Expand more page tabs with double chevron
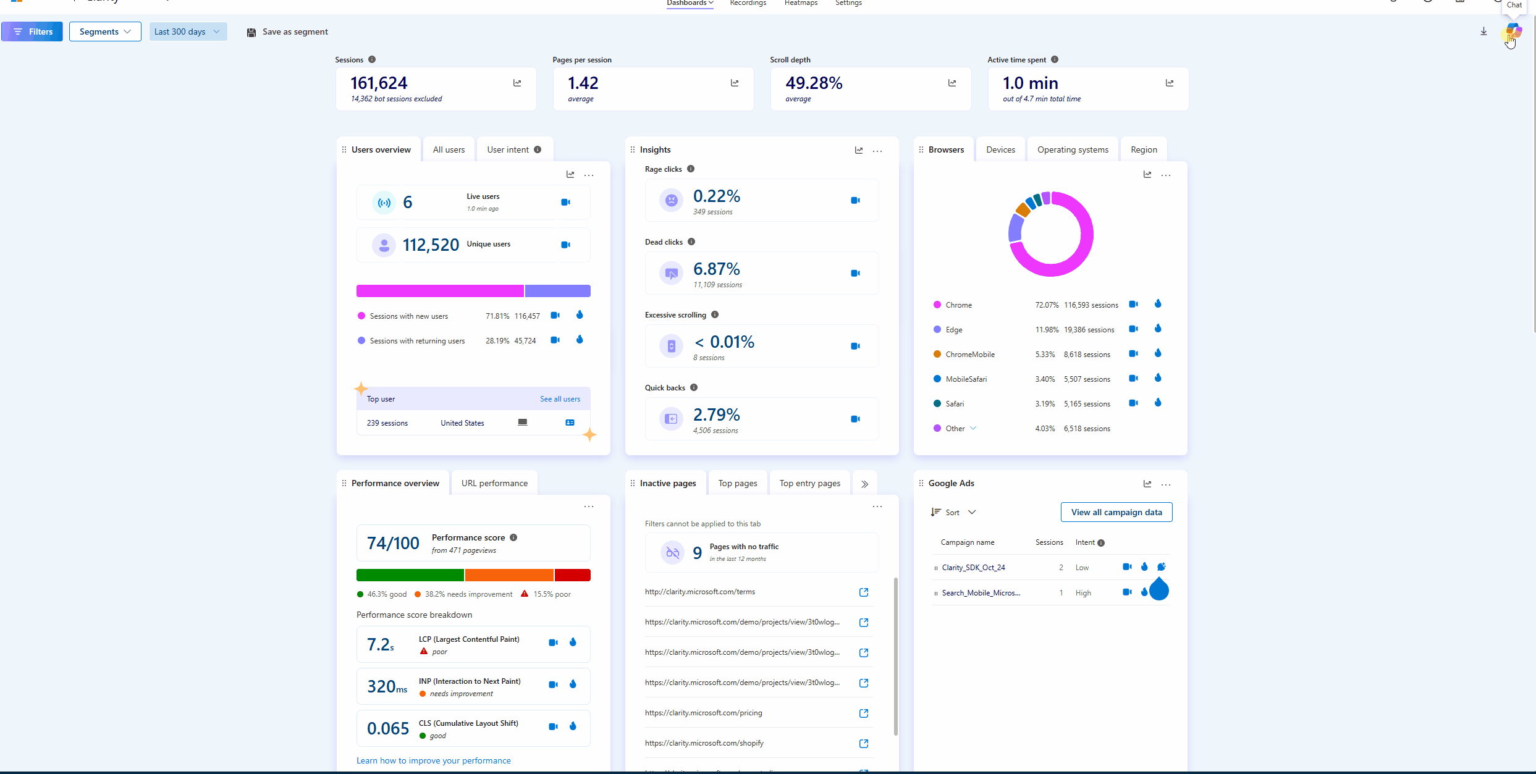This screenshot has height=774, width=1536. click(864, 484)
